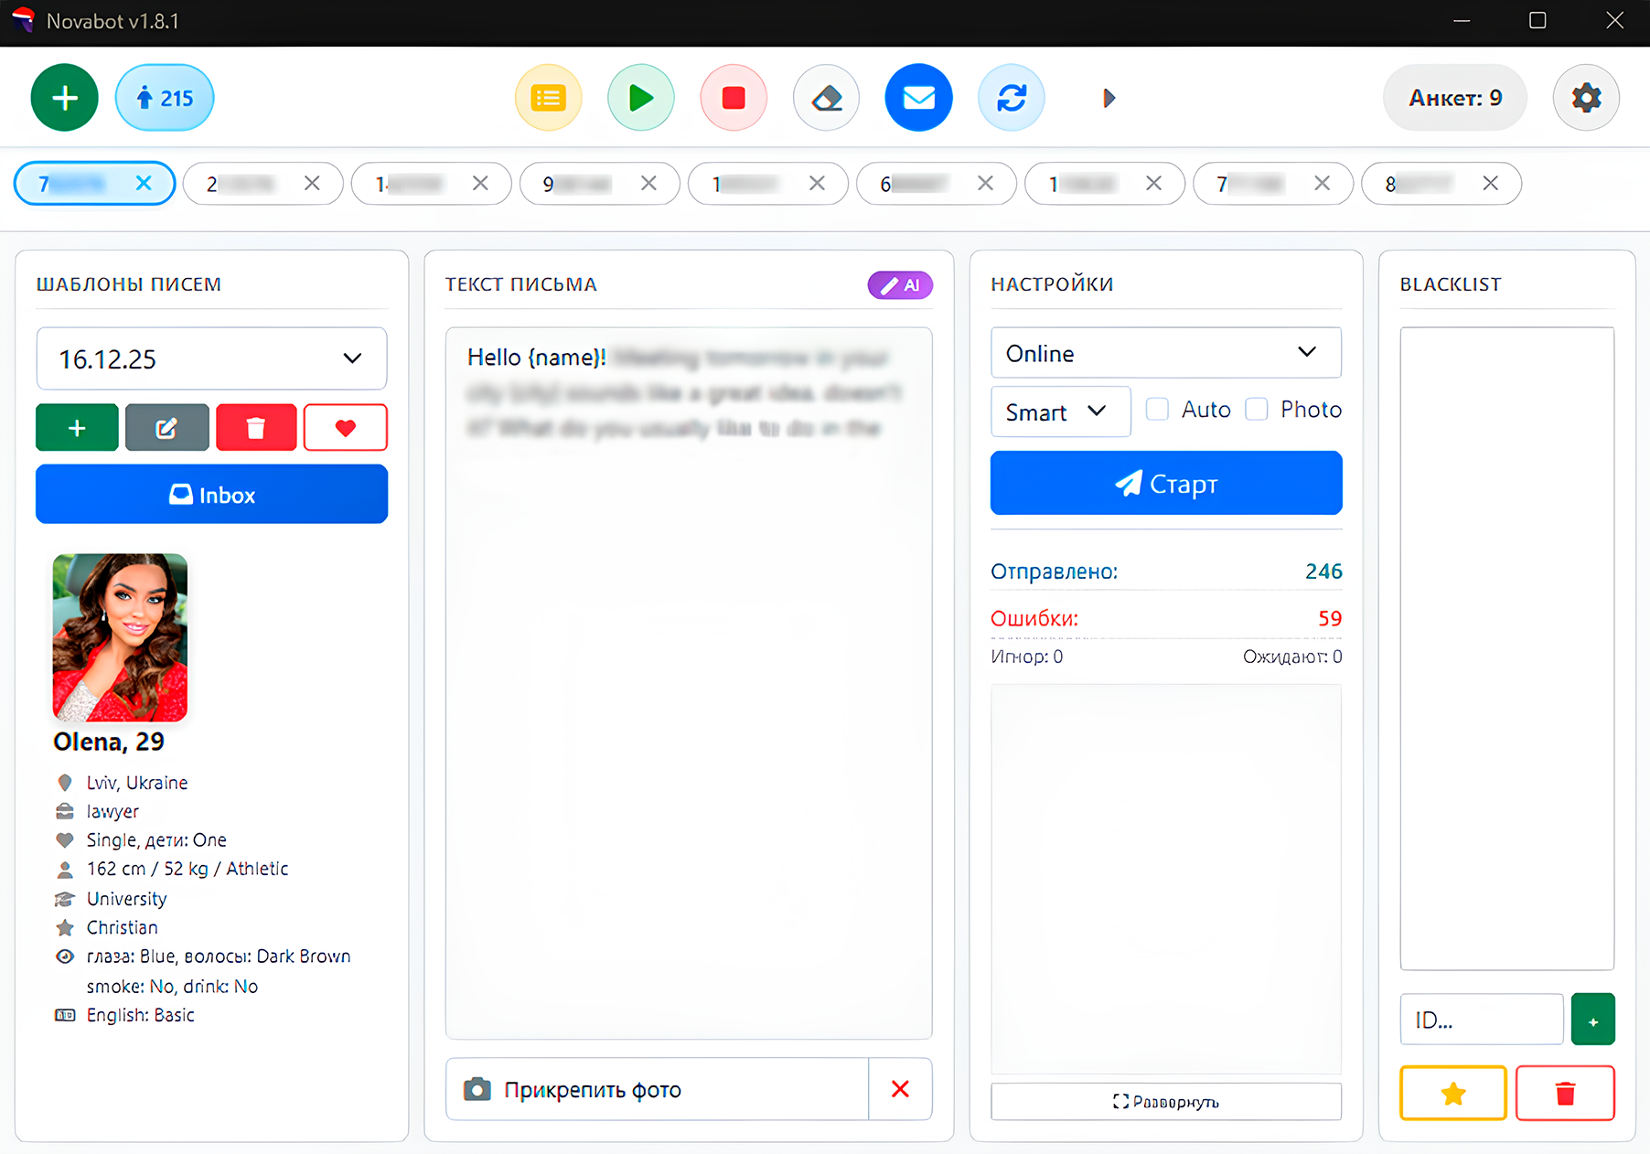Open the Inbox
The image size is (1650, 1154).
point(211,494)
